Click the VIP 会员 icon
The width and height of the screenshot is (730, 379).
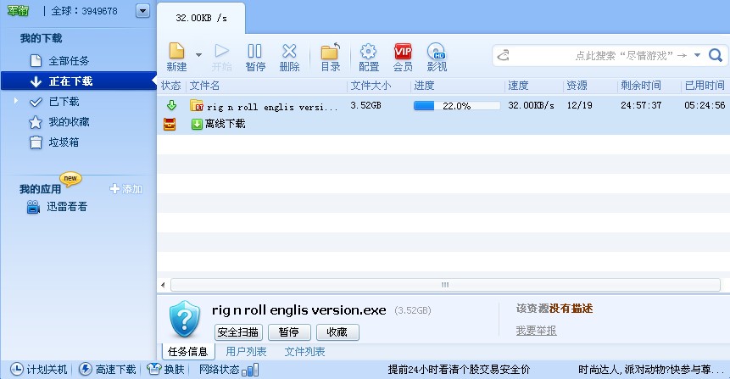(403, 53)
